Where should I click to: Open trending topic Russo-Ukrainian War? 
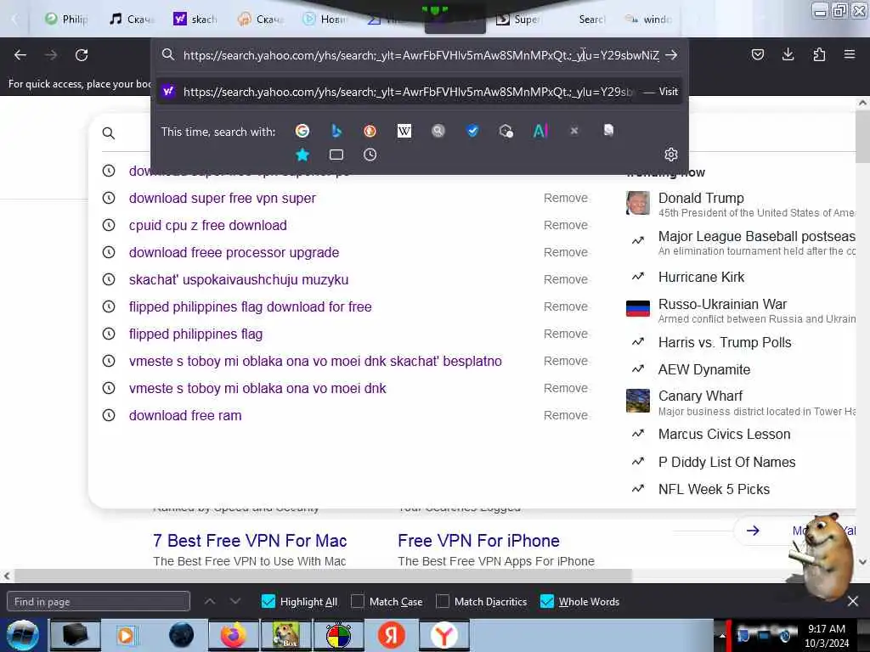722,304
